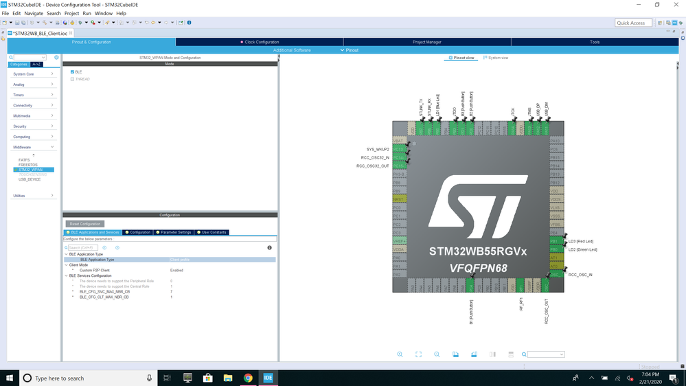Open the pin search dropdown in pinout view

561,354
